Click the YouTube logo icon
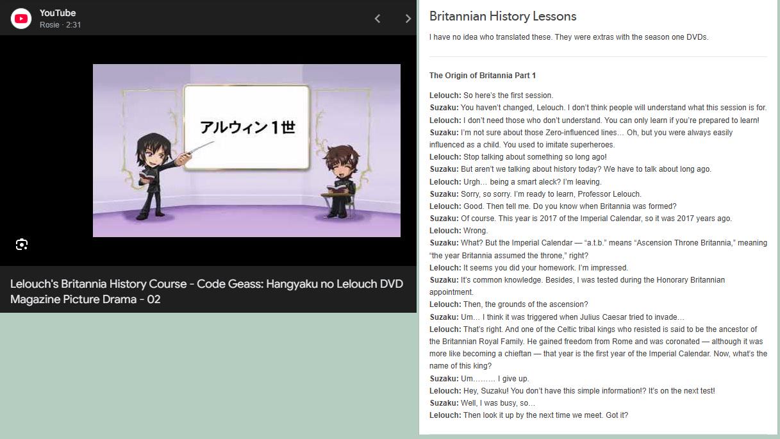Image resolution: width=780 pixels, height=439 pixels. [21, 19]
